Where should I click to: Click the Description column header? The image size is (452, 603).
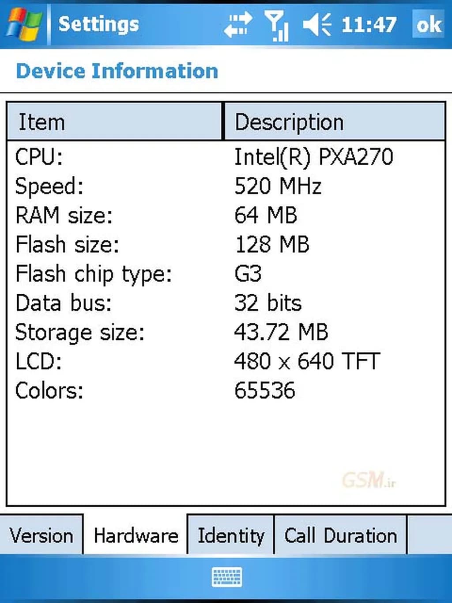[334, 122]
